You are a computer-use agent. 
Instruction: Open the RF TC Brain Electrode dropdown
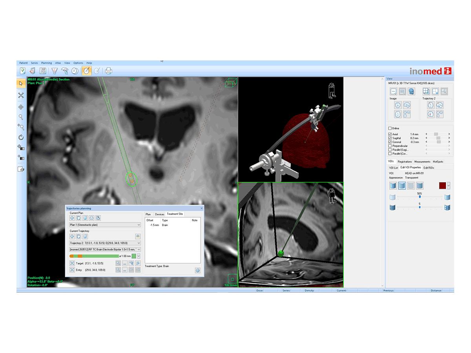[x=105, y=249]
